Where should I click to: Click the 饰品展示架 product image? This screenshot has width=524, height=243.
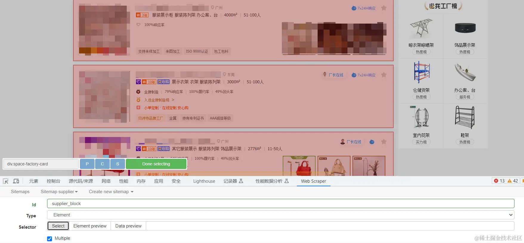[465, 28]
